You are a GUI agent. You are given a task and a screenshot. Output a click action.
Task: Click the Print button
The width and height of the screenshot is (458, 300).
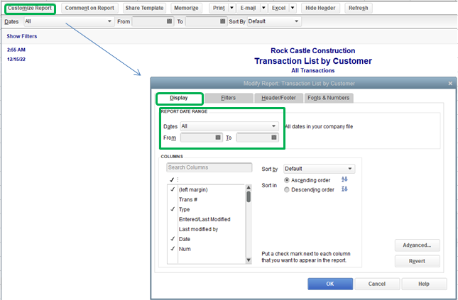click(219, 8)
